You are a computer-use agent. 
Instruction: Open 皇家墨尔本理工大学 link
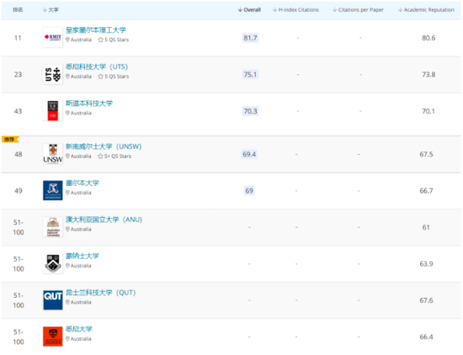pyautogui.click(x=96, y=29)
